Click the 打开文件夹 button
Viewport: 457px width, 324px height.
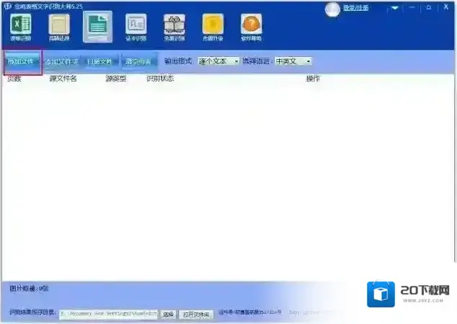pos(196,315)
